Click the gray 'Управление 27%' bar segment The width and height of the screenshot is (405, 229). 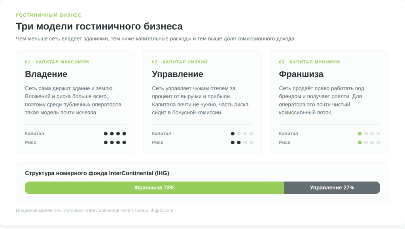click(x=332, y=188)
